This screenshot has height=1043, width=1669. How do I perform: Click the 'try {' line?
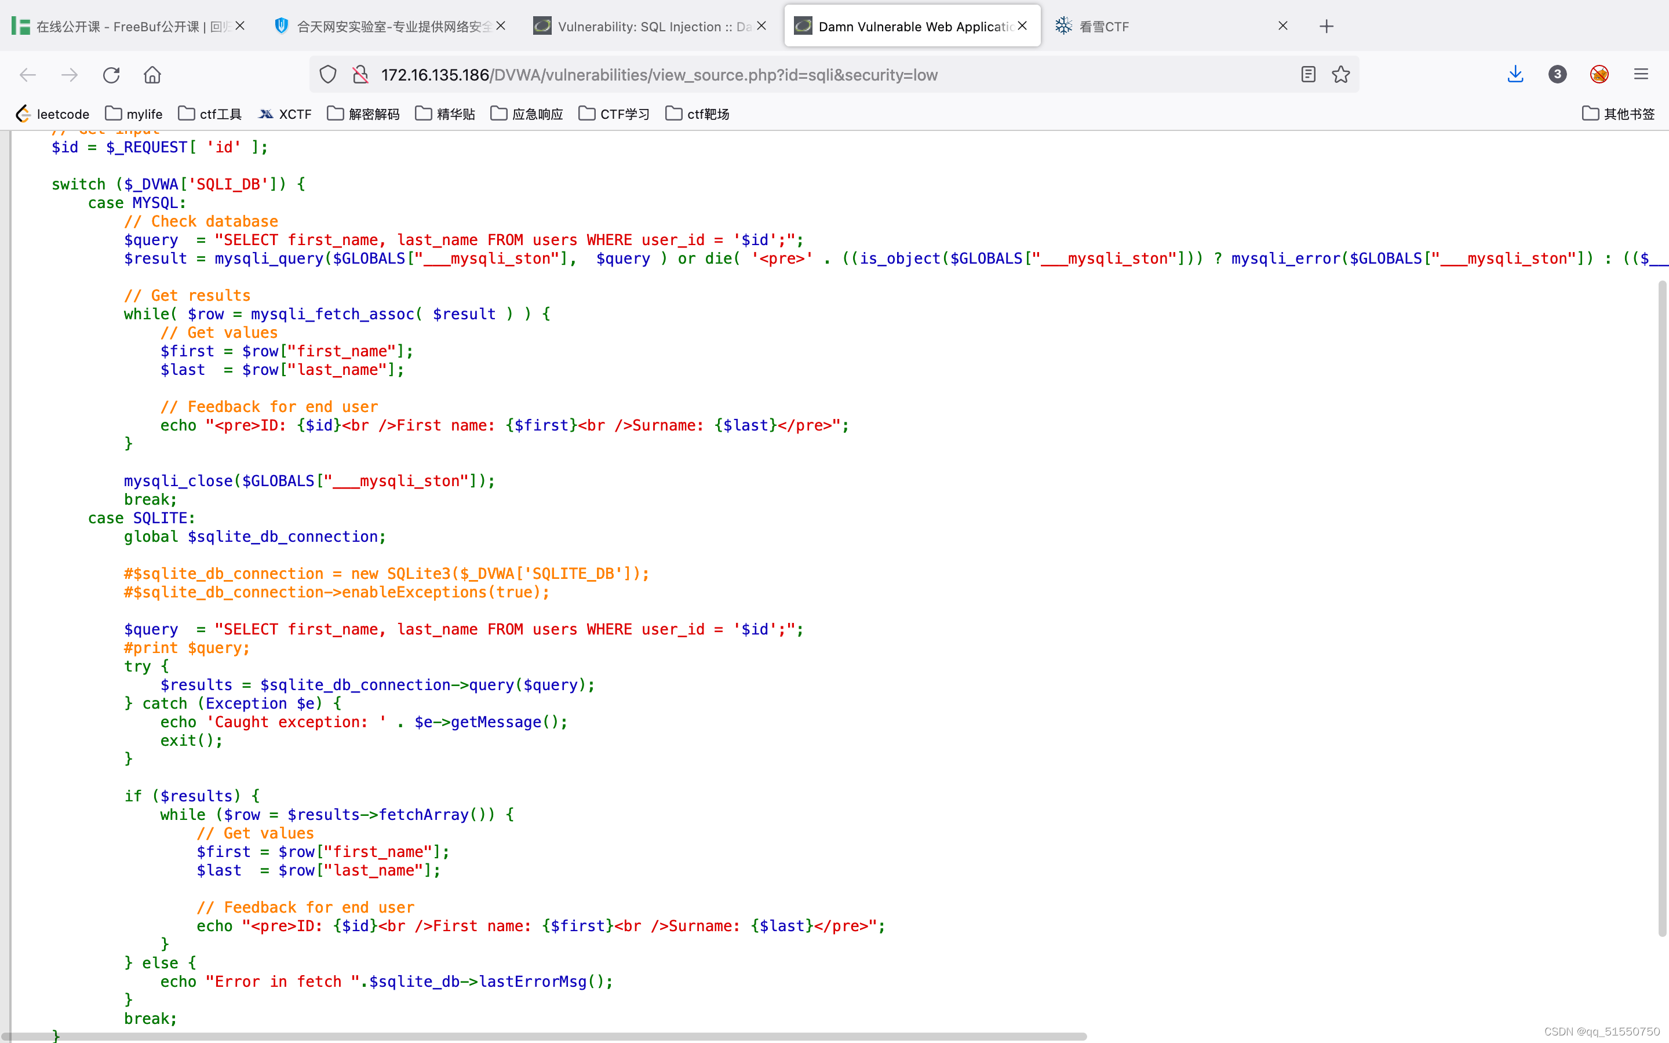[146, 666]
